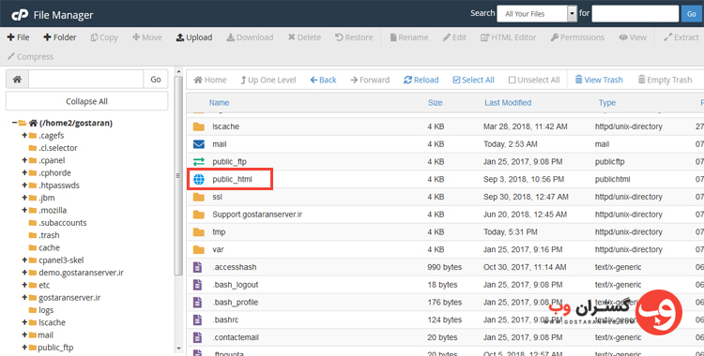The image size is (704, 356).
Task: Navigate Back in file list
Action: coord(323,80)
